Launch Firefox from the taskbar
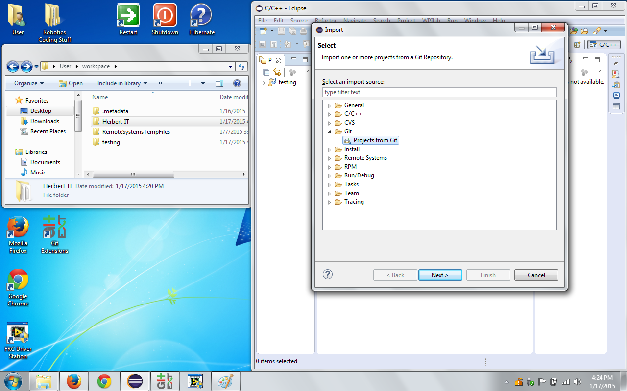The height and width of the screenshot is (391, 627). 74,381
